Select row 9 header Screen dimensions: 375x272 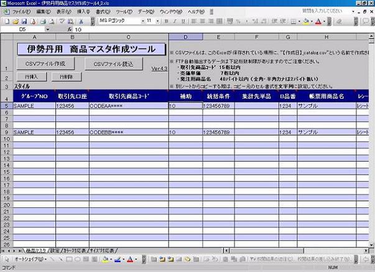pos(7,132)
